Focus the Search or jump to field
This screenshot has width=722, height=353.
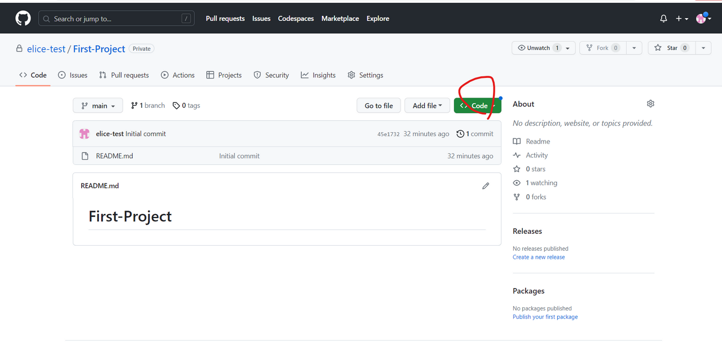click(x=116, y=19)
